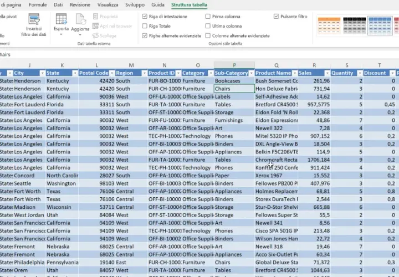Image resolution: width=399 pixels, height=277 pixels.
Task: Click the Apri nel browser icon
Action: (x=95, y=26)
